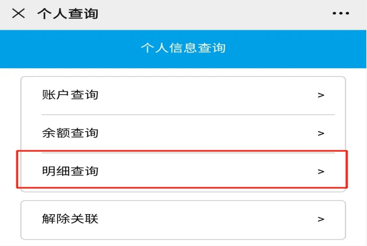
Task: Open 账户查询 account inquiry entry
Action: (x=70, y=95)
